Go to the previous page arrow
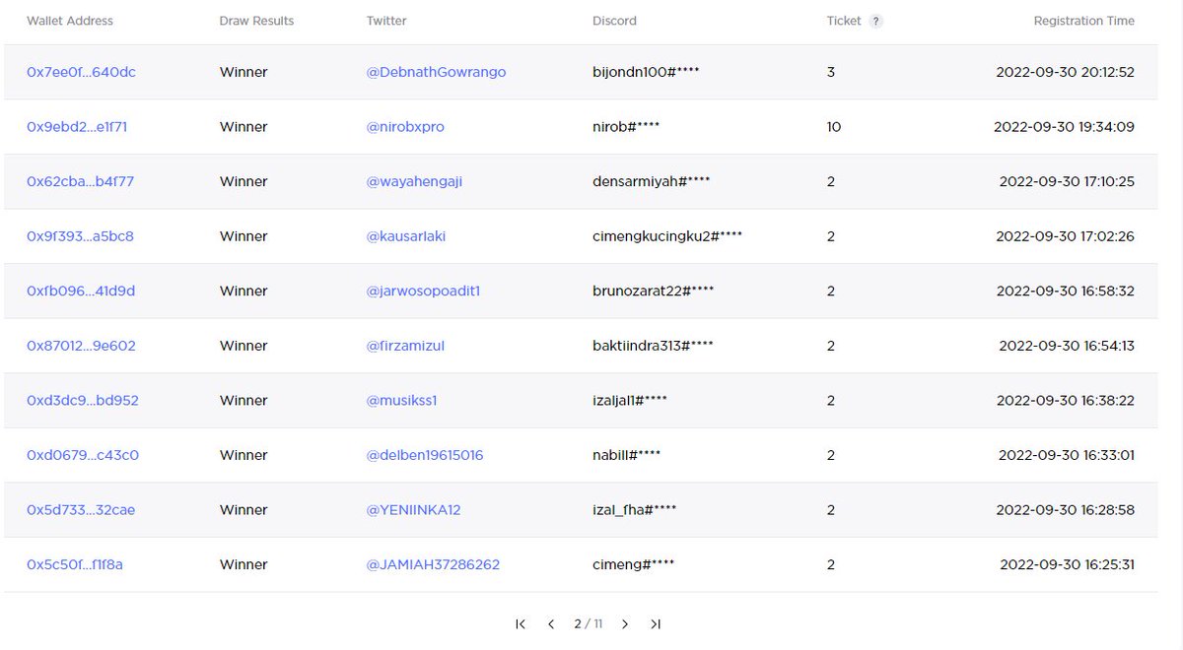Screen dimensions: 1183x650 (x=552, y=623)
